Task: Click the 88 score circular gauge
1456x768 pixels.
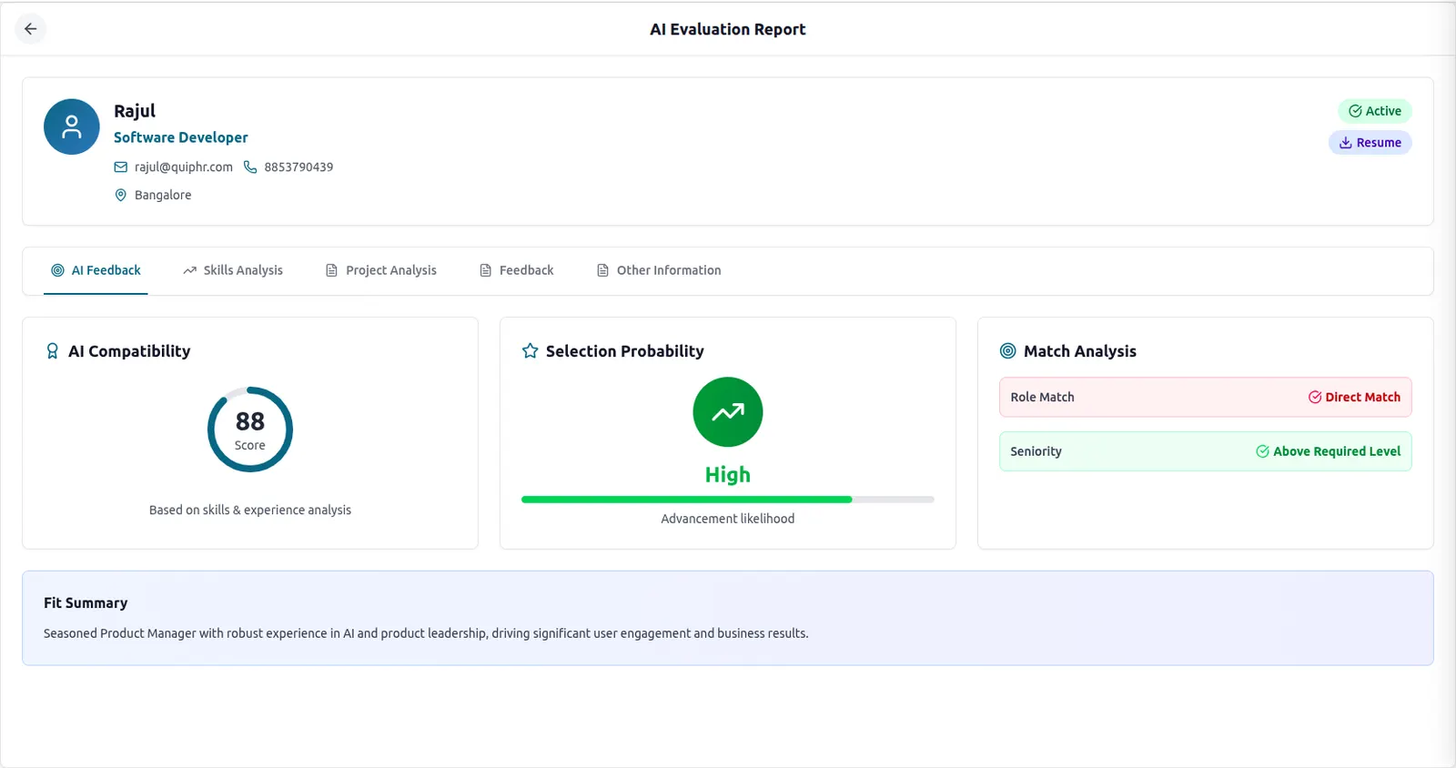Action: [250, 429]
